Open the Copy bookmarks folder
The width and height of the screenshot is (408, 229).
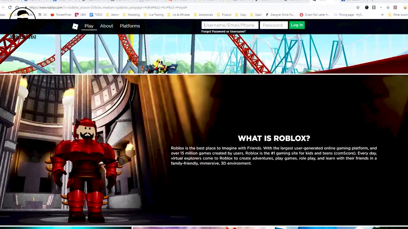click(241, 15)
